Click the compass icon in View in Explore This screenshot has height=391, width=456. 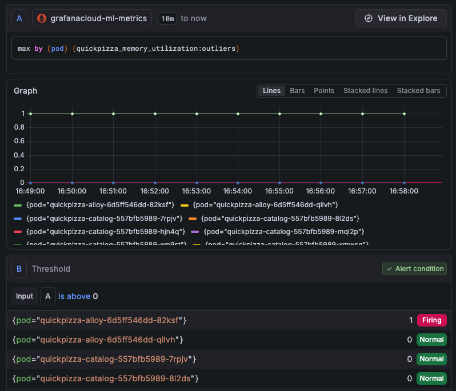[x=369, y=18]
